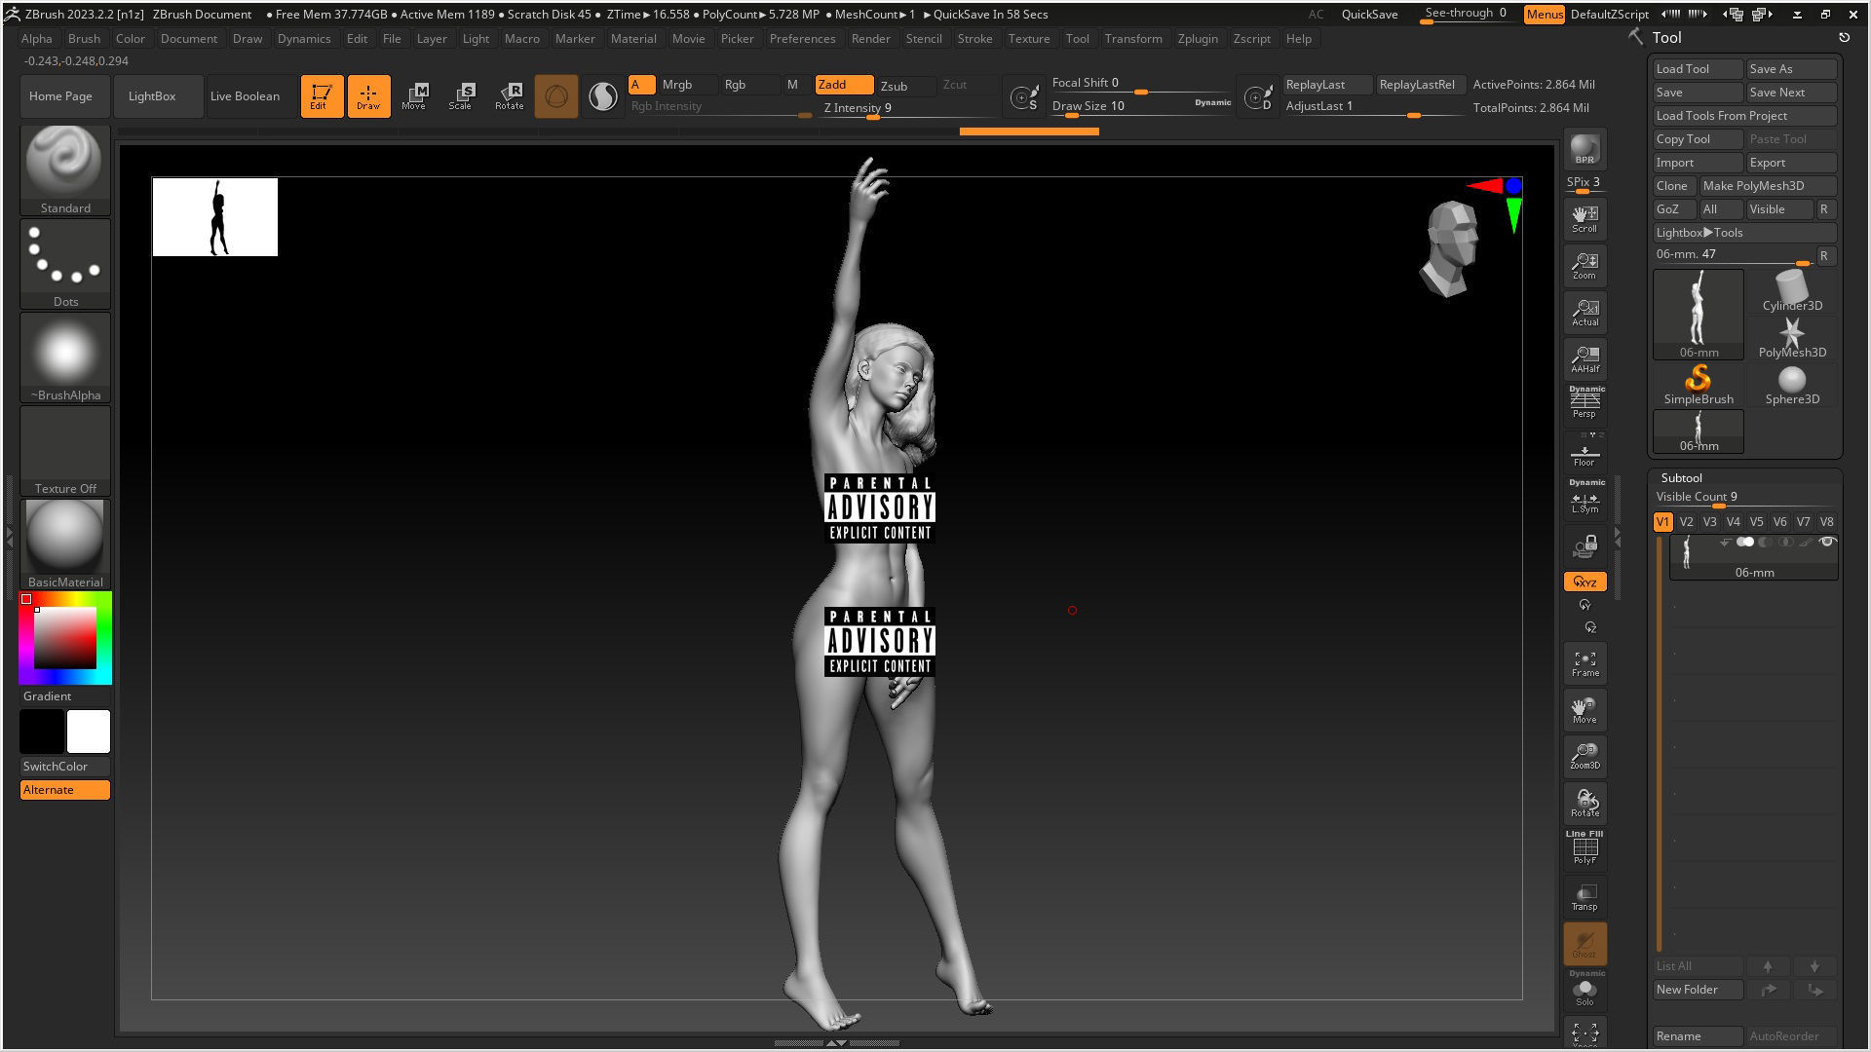Toggle PolyF line fill display

click(1585, 849)
